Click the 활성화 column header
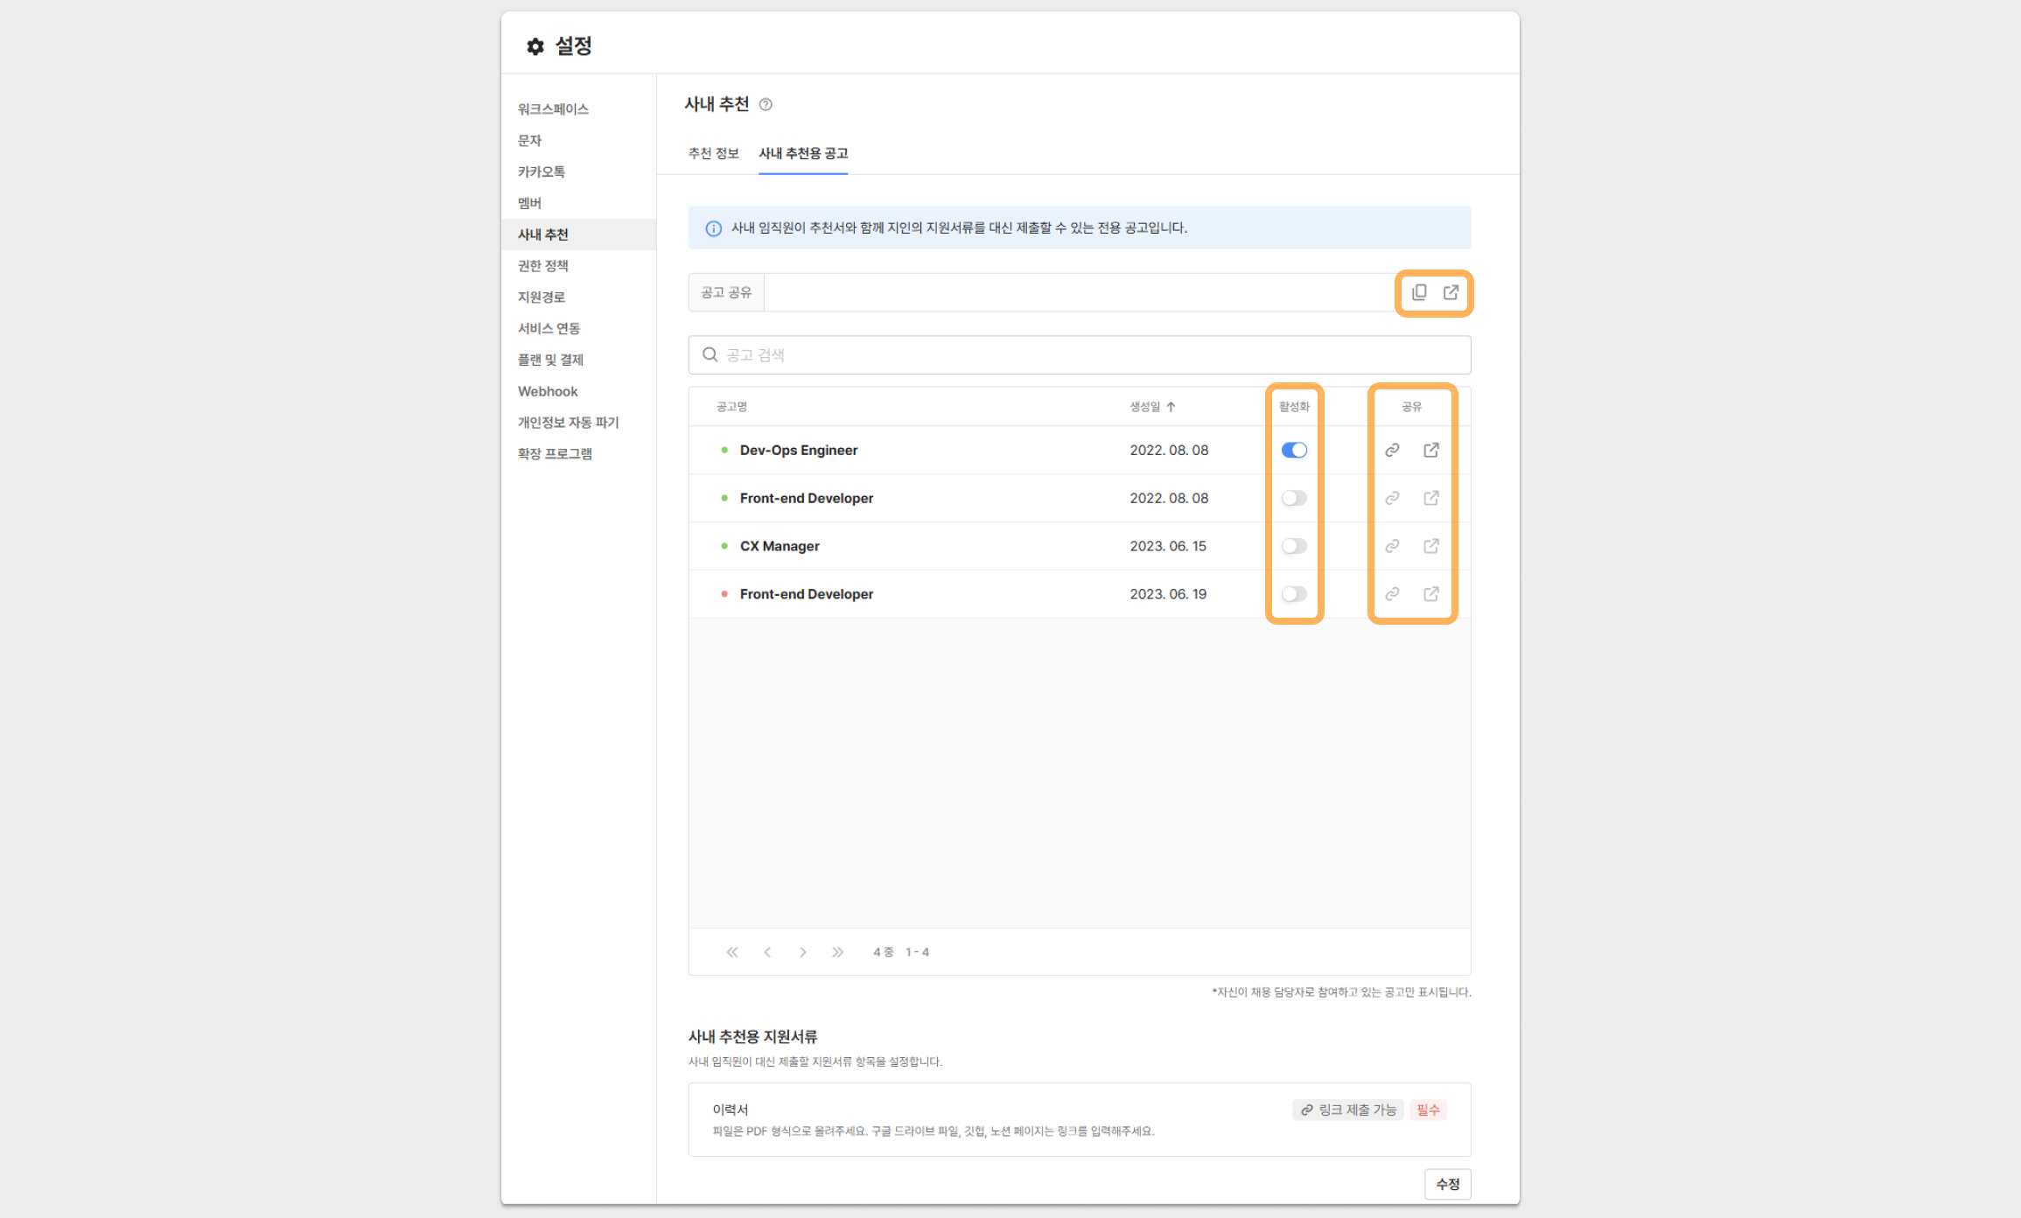Viewport: 2021px width, 1218px height. 1294,407
